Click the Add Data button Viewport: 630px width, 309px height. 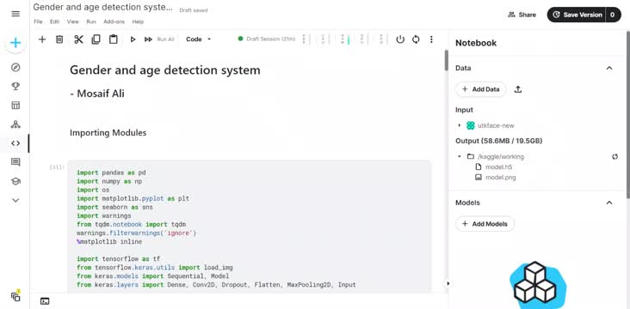pos(481,89)
